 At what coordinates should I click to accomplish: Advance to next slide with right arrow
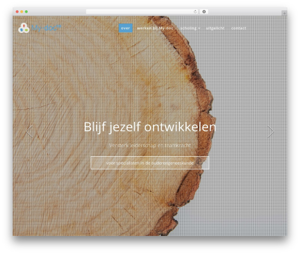[x=271, y=132]
